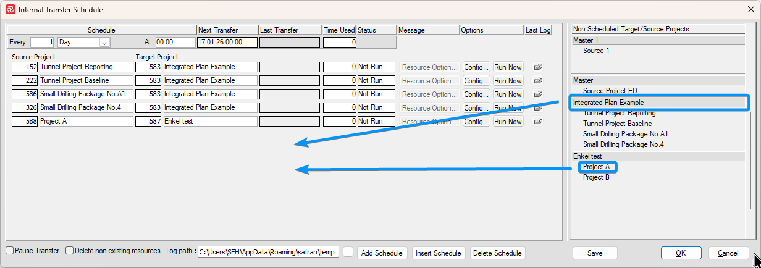
Task: Open Config for Project A transfer
Action: click(x=476, y=121)
